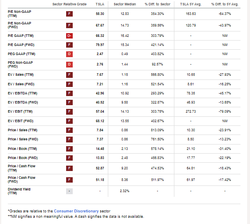
Task: Select the Price / Book (TTM) row label
Action: coord(22,149)
